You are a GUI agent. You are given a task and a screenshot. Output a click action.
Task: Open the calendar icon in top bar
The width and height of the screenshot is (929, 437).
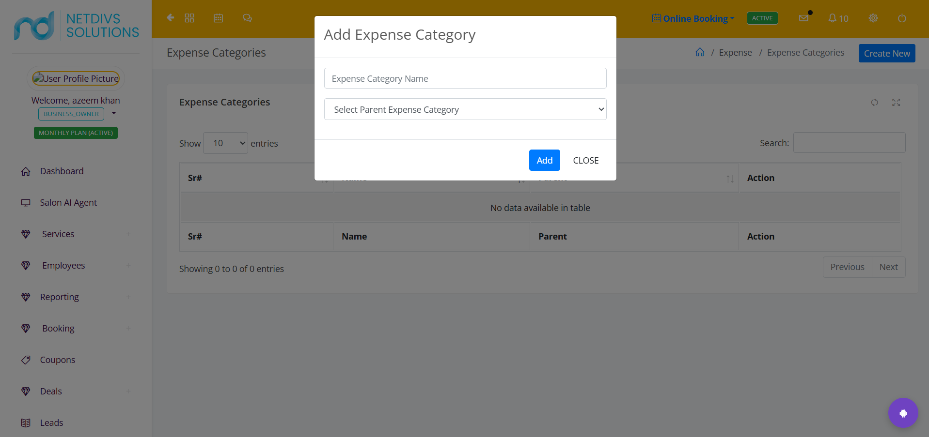[219, 18]
